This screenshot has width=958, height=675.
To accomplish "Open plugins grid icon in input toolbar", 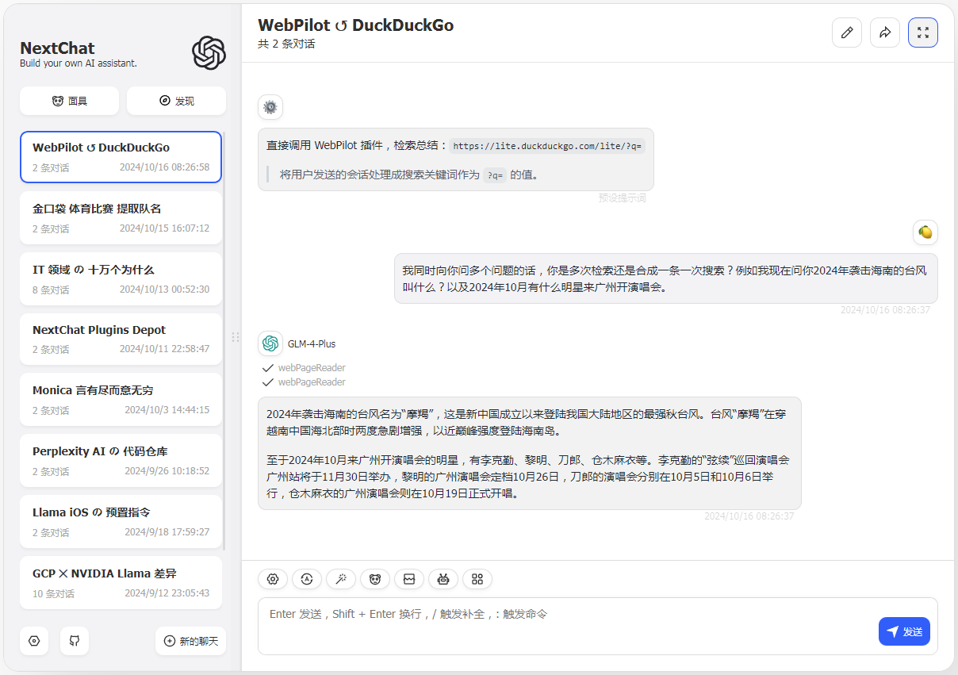I will tap(477, 579).
